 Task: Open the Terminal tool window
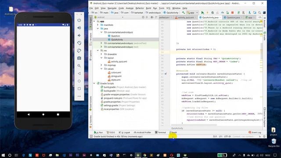pyautogui.click(x=160, y=133)
